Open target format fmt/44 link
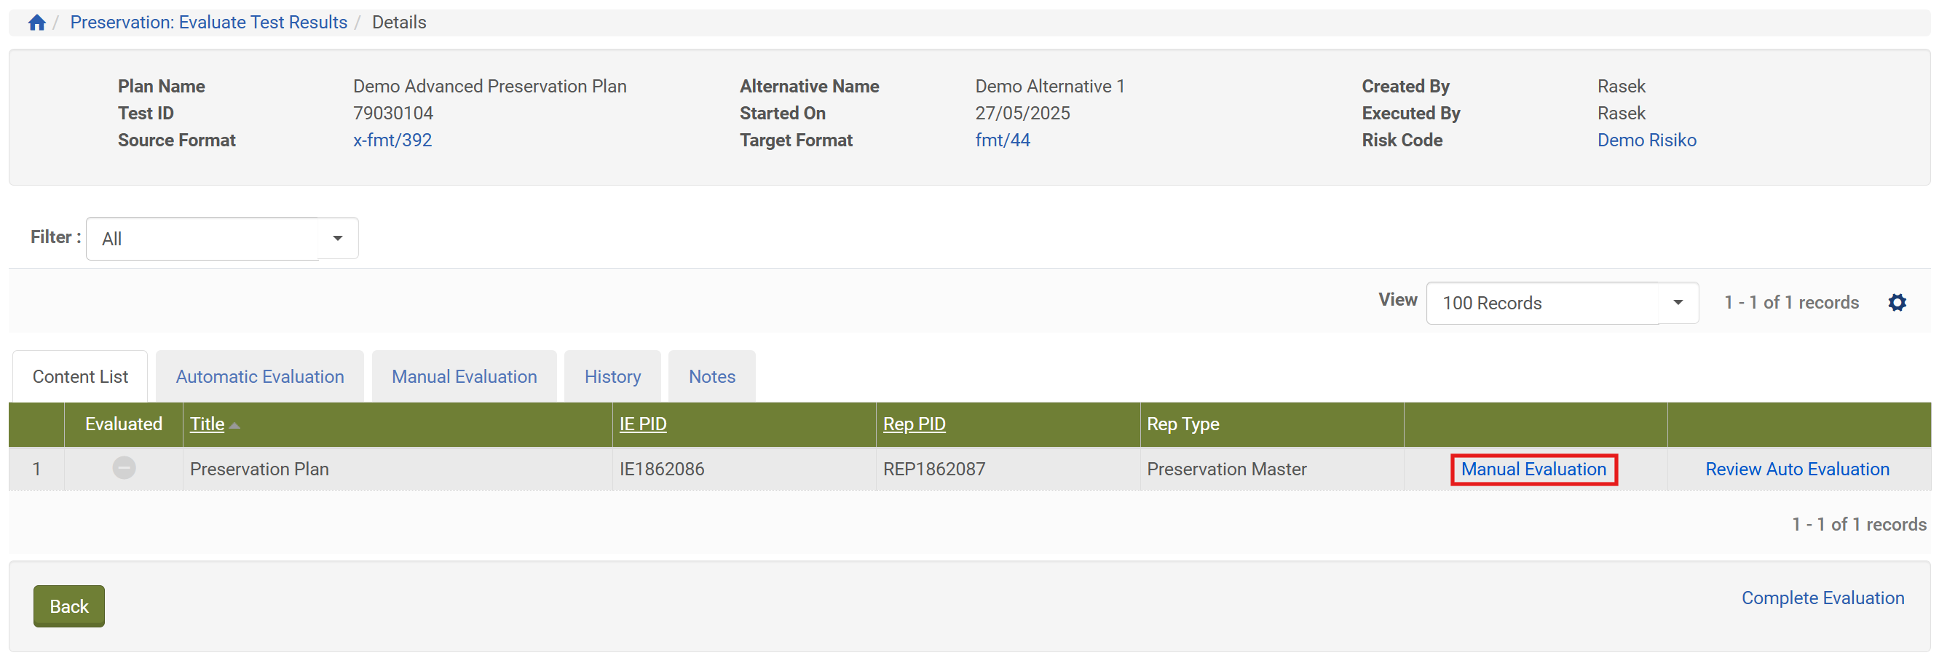Image resolution: width=1939 pixels, height=666 pixels. click(1002, 140)
